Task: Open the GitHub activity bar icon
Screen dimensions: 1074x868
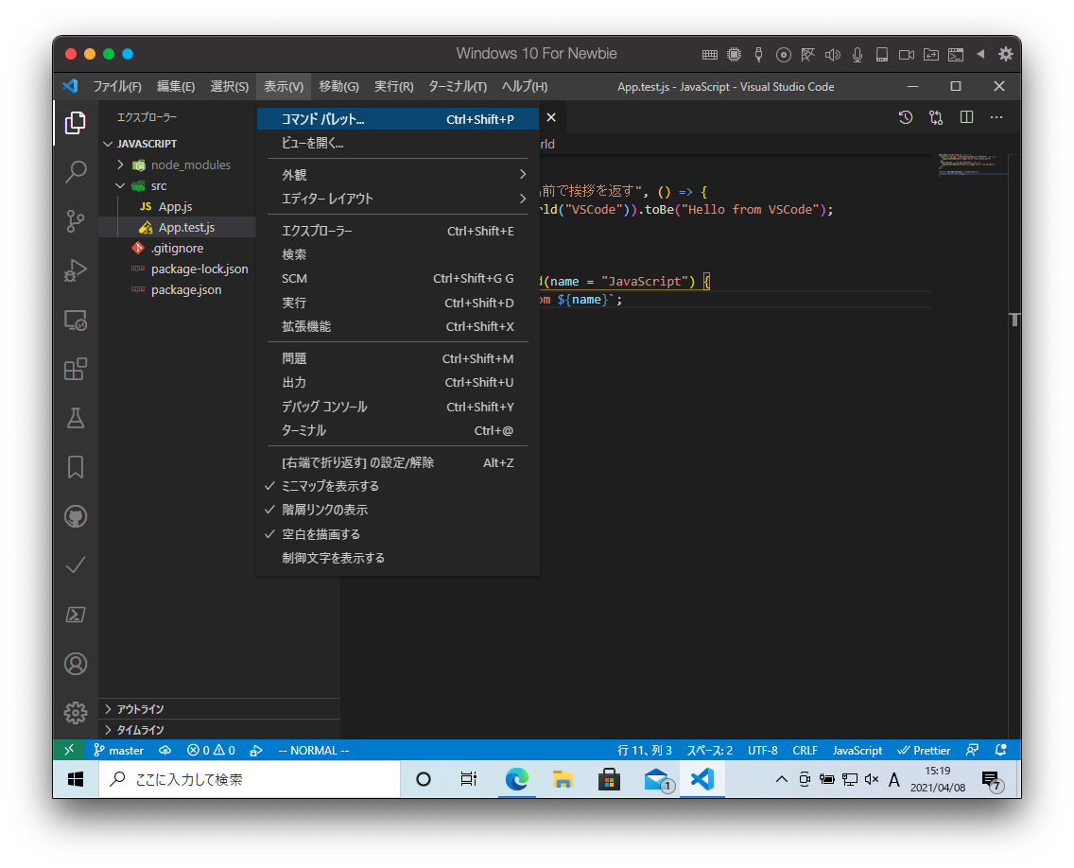Action: (76, 516)
